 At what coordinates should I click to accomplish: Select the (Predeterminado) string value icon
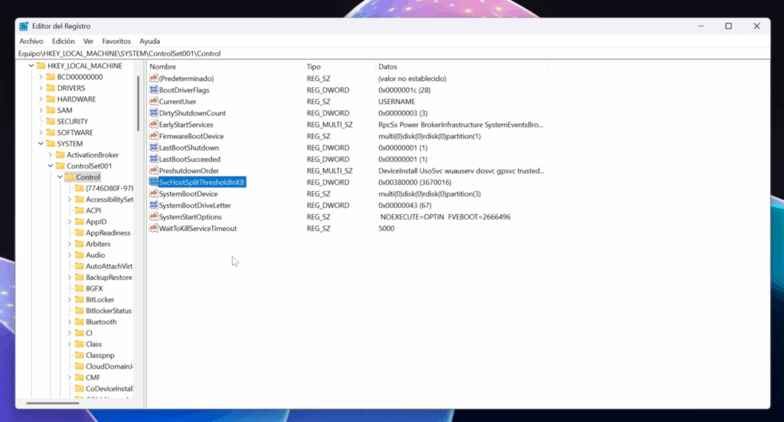[x=153, y=79]
